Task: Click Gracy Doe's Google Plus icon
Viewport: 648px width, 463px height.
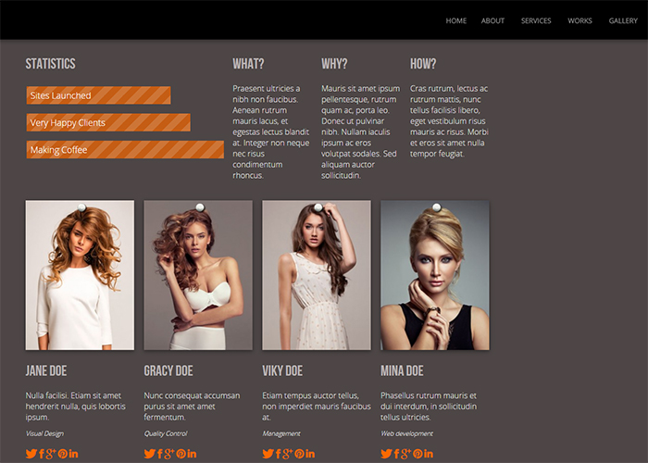Action: point(168,454)
